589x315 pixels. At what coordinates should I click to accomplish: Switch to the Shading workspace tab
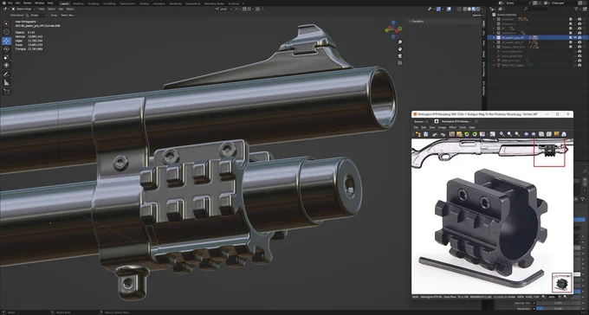[144, 3]
